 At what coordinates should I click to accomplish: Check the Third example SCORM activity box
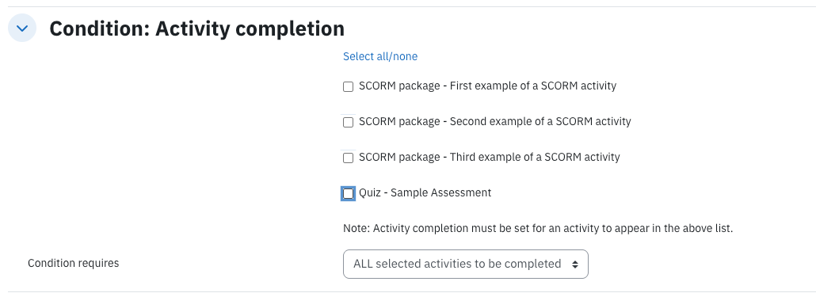pos(348,158)
